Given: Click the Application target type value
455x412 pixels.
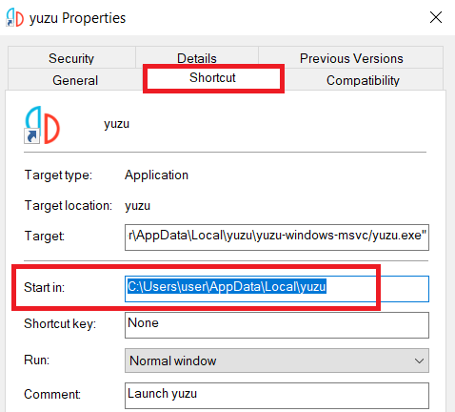Looking at the screenshot, I should [156, 175].
